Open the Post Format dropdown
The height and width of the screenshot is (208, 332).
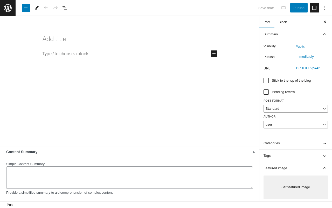point(296,109)
